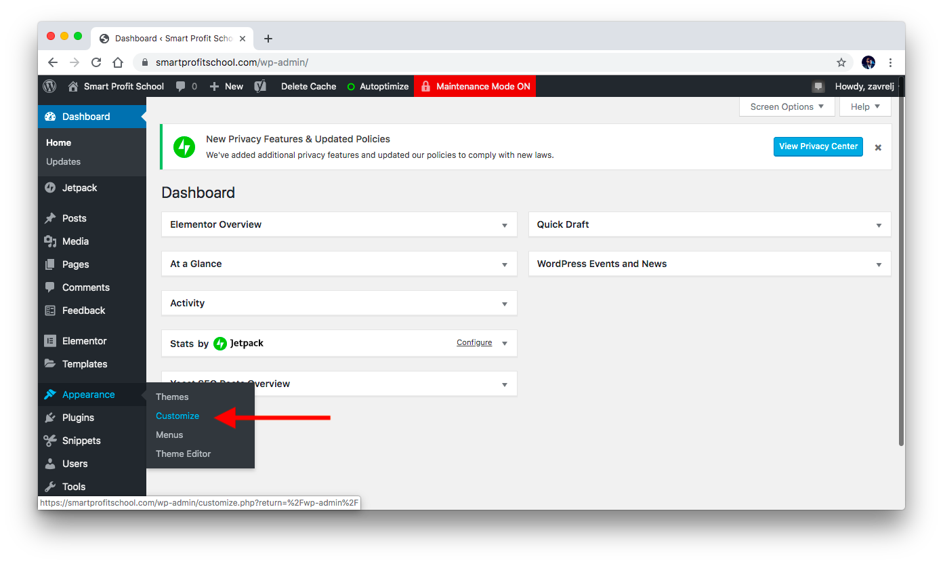Select Customize in Appearance submenu
The width and height of the screenshot is (943, 564).
click(x=177, y=416)
